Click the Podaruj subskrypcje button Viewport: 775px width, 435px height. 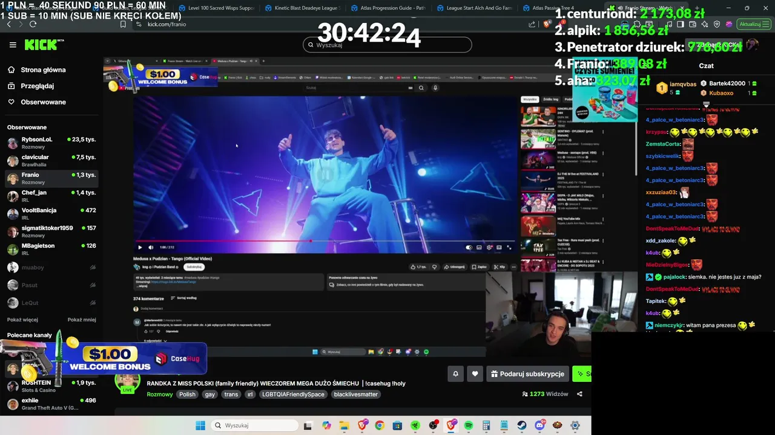coord(527,374)
